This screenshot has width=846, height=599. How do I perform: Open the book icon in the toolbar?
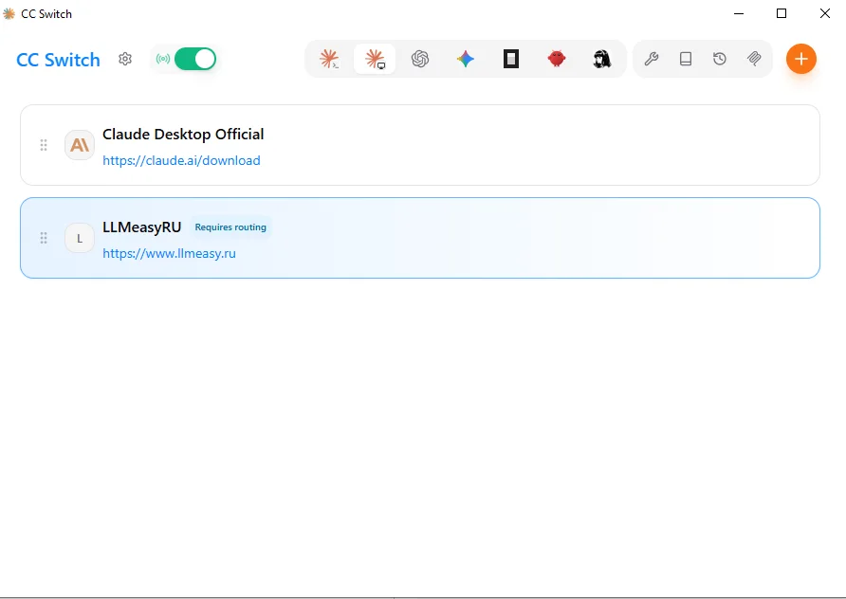coord(686,59)
